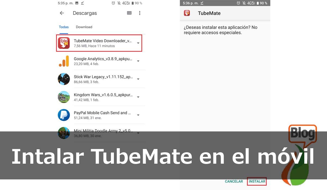Tap the Mini Militia Doodle Army icon
The width and height of the screenshot is (327, 190).
pos(64,132)
